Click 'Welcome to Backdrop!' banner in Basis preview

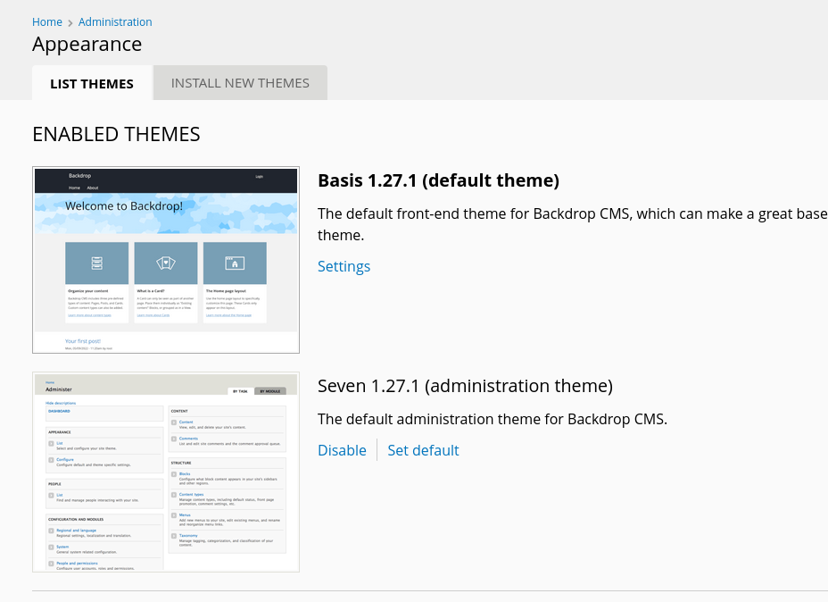pyautogui.click(x=124, y=206)
